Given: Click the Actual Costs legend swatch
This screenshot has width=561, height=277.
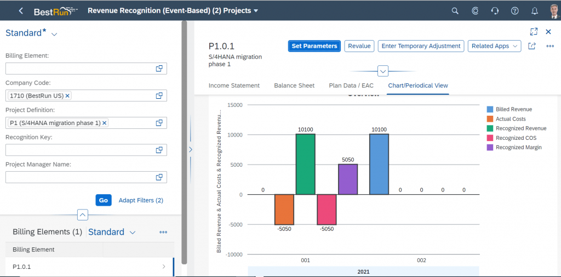Looking at the screenshot, I should click(x=490, y=119).
